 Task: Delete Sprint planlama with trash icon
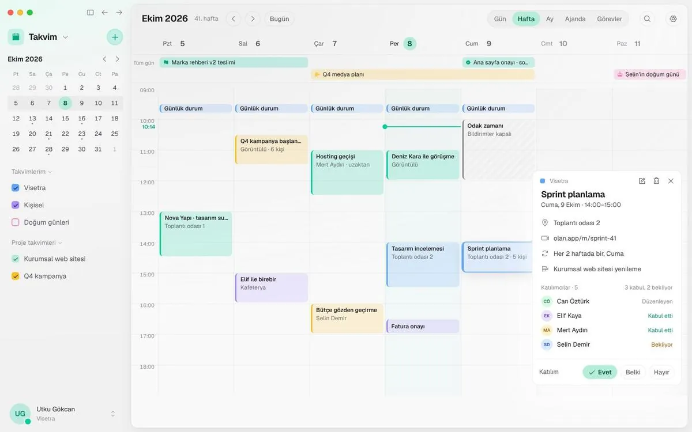point(656,181)
